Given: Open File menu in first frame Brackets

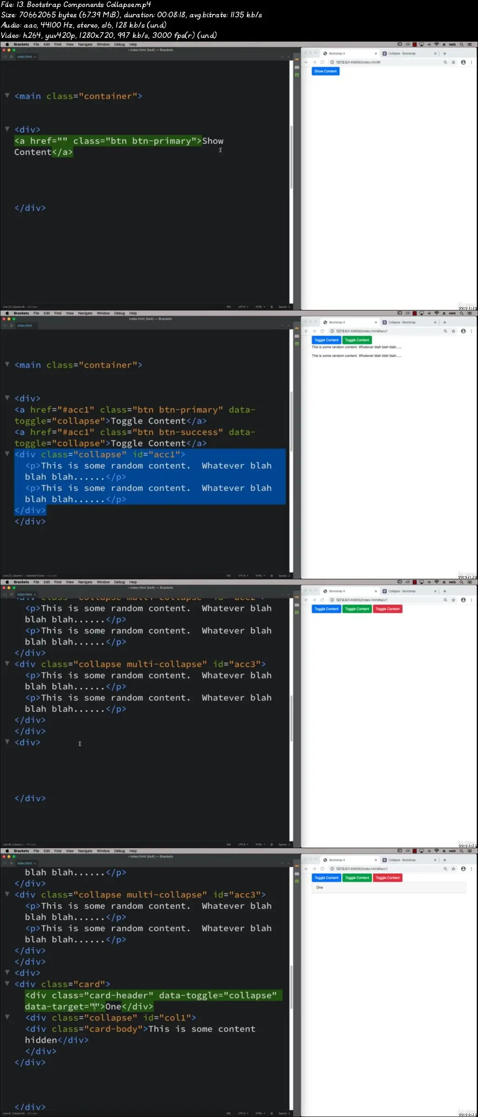Looking at the screenshot, I should pyautogui.click(x=36, y=44).
